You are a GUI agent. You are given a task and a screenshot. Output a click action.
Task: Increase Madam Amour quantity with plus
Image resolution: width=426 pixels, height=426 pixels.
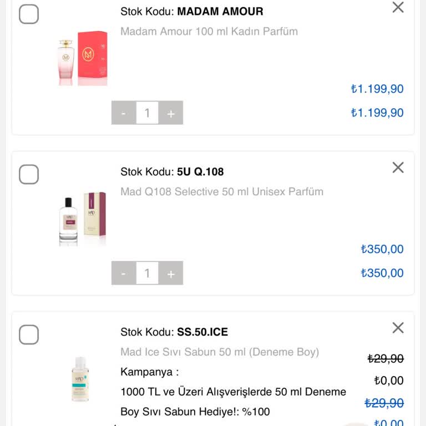[171, 113]
